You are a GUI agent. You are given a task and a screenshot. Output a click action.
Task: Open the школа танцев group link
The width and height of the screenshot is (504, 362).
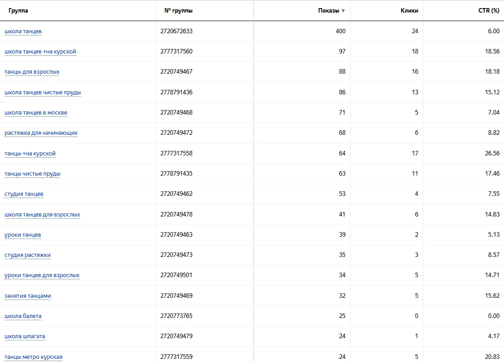click(x=23, y=31)
